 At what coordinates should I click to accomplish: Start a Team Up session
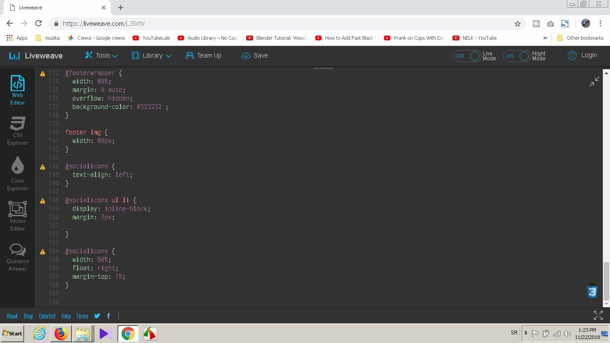(203, 55)
